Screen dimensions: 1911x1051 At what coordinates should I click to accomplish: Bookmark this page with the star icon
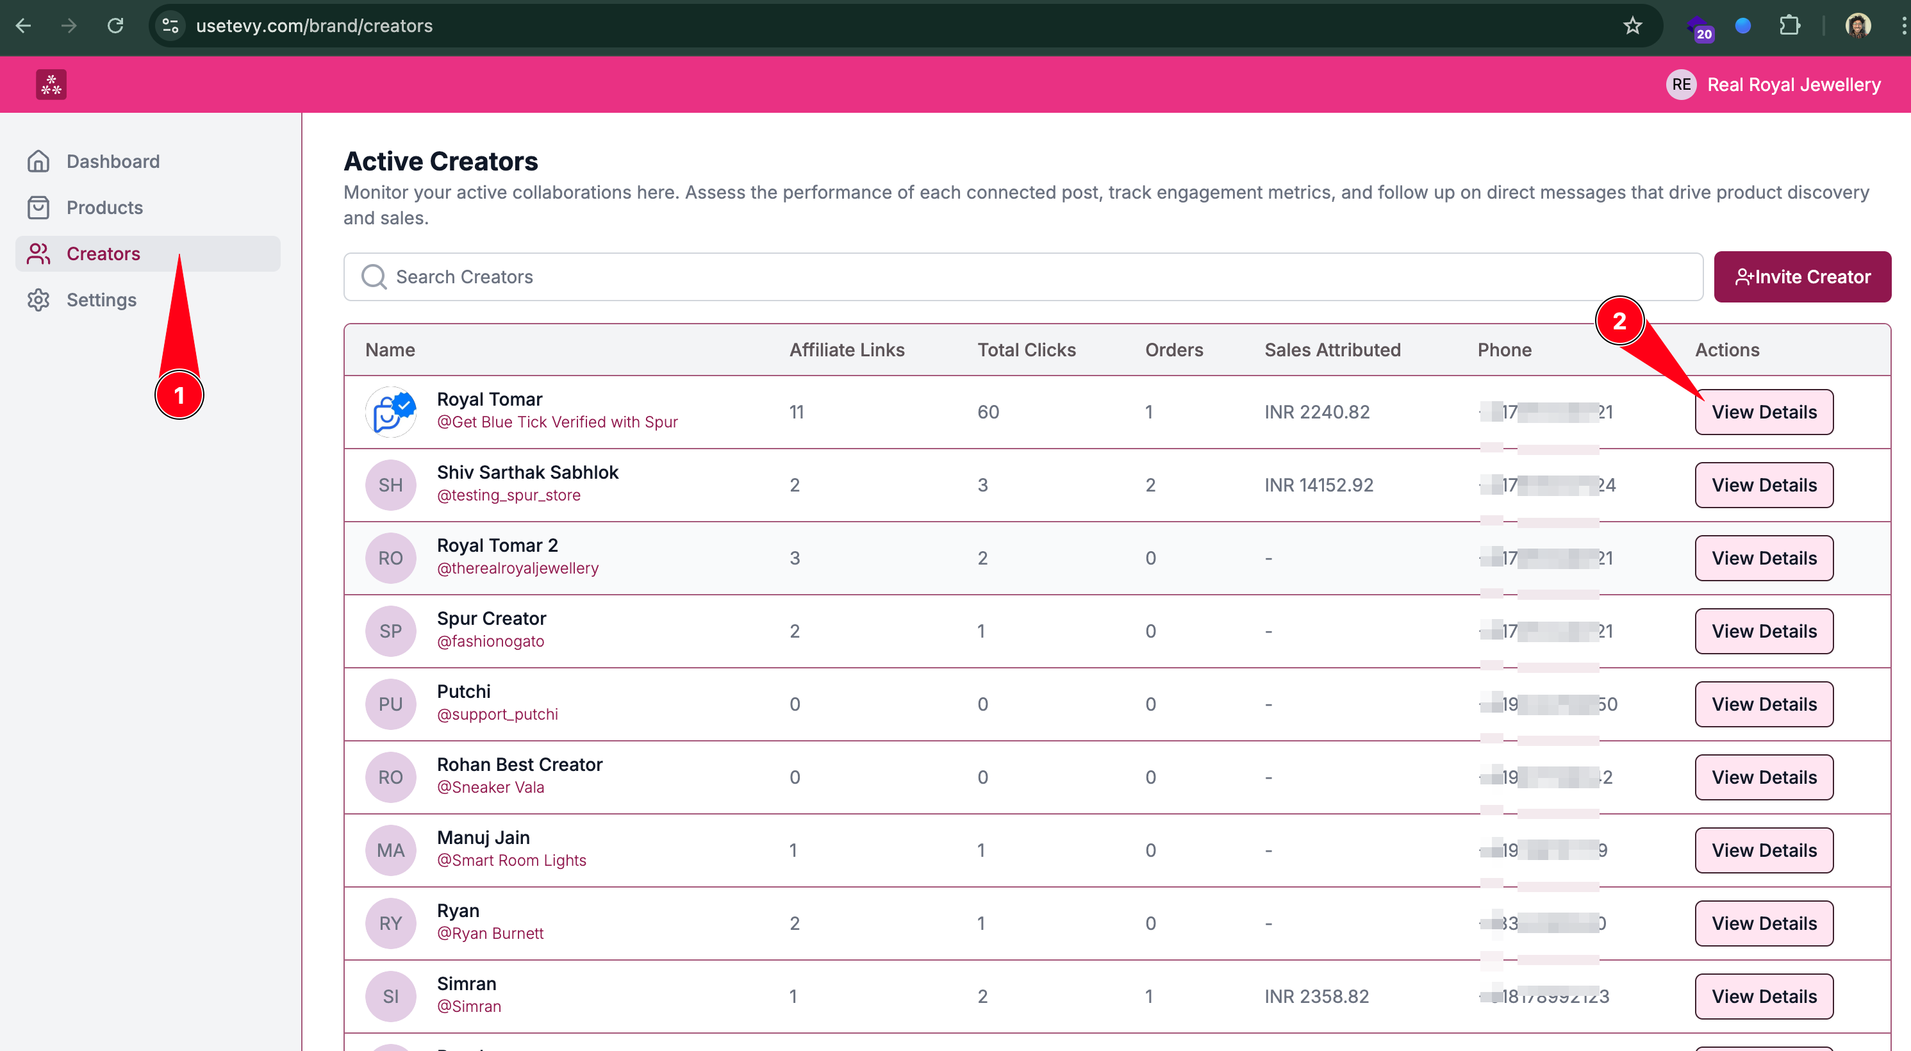click(x=1632, y=26)
